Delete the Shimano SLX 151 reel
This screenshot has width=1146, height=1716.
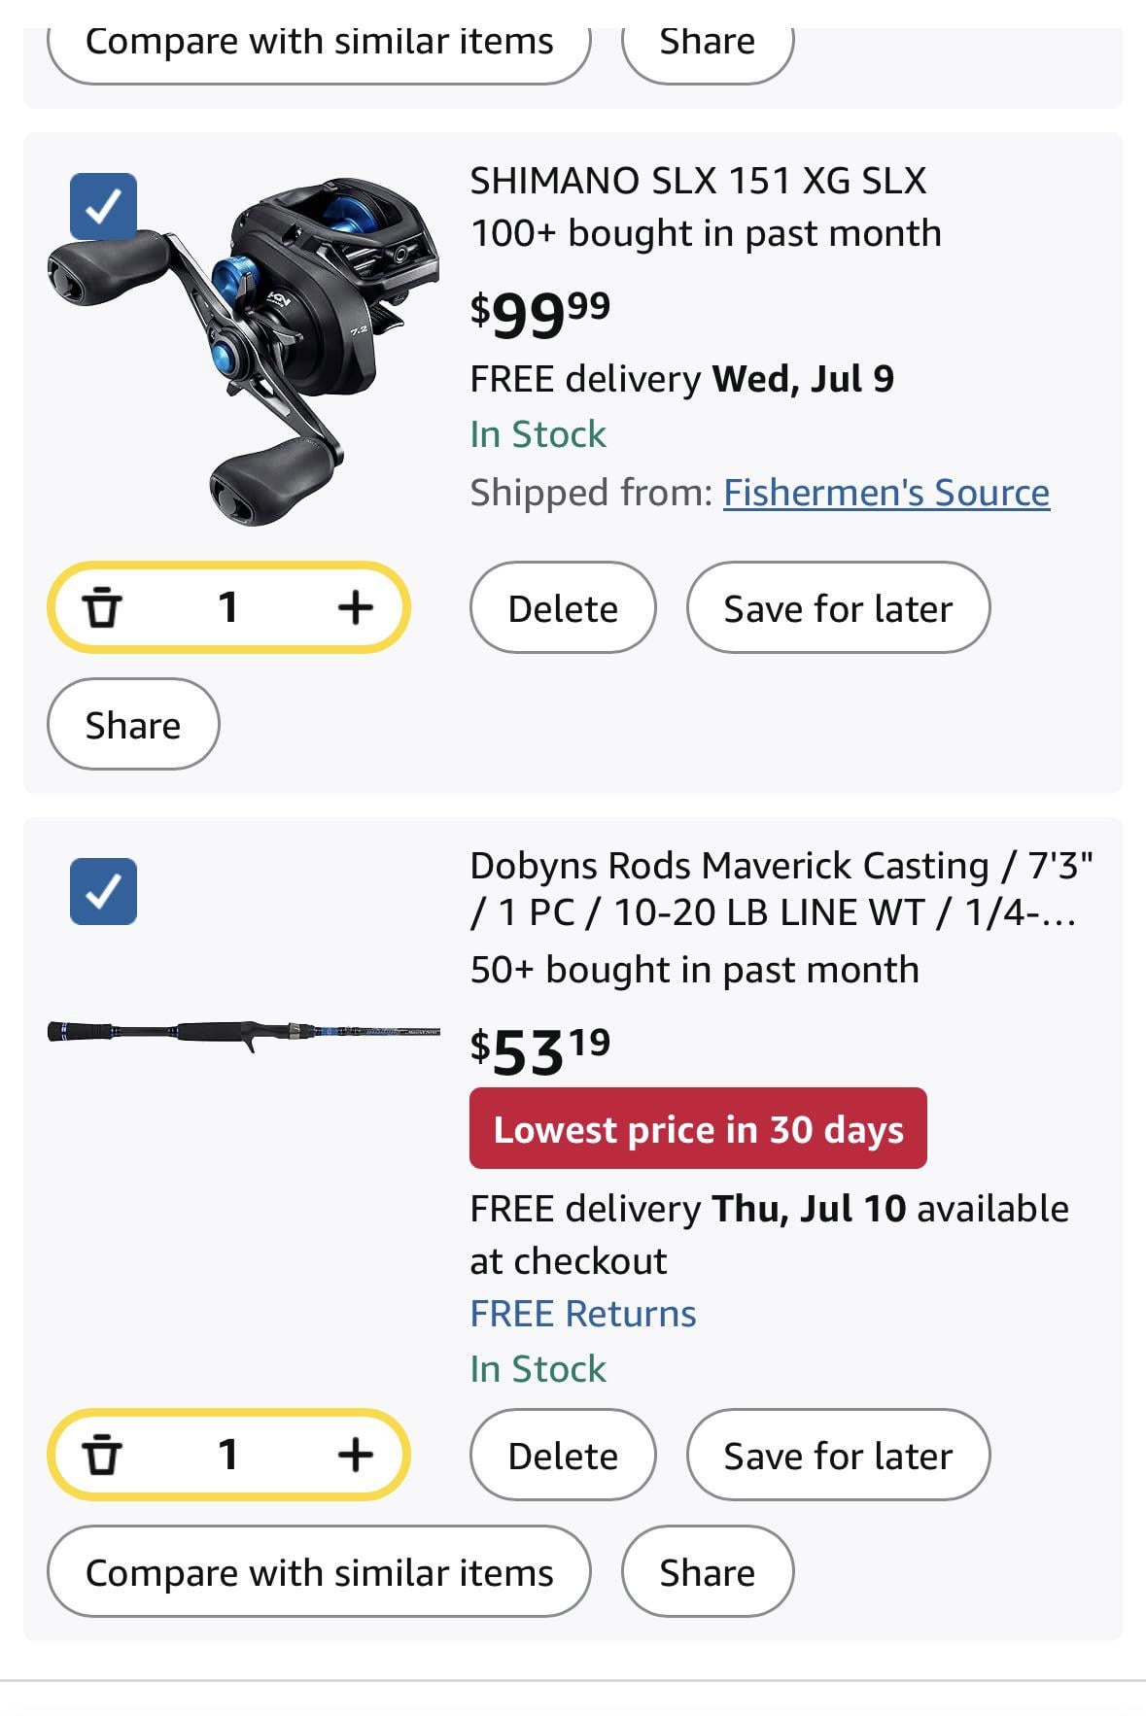pyautogui.click(x=563, y=608)
